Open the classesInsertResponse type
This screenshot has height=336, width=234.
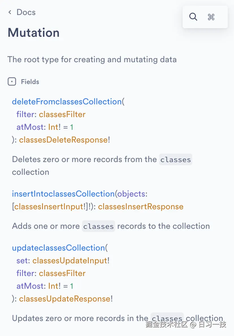pyautogui.click(x=141, y=206)
